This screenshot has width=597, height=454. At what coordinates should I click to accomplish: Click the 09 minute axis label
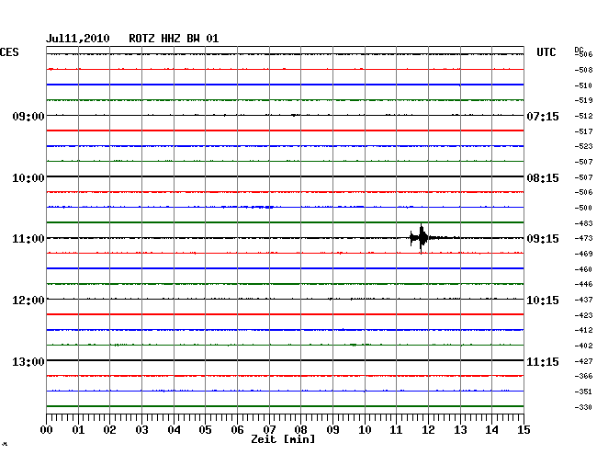coord(332,429)
